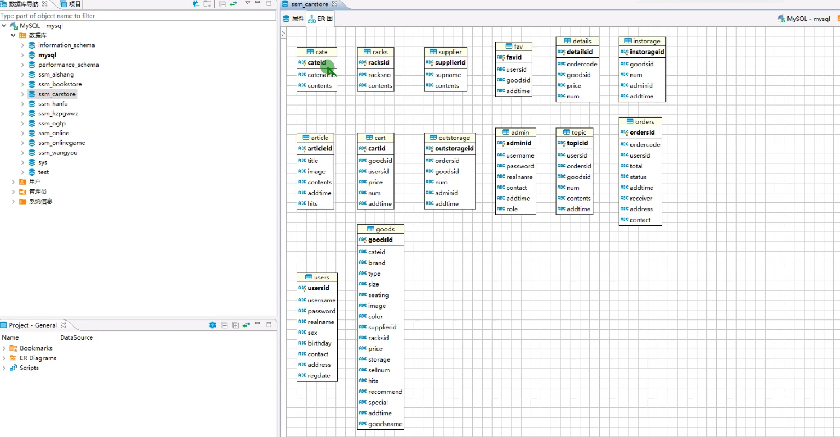Close the Project - General view

63,325
